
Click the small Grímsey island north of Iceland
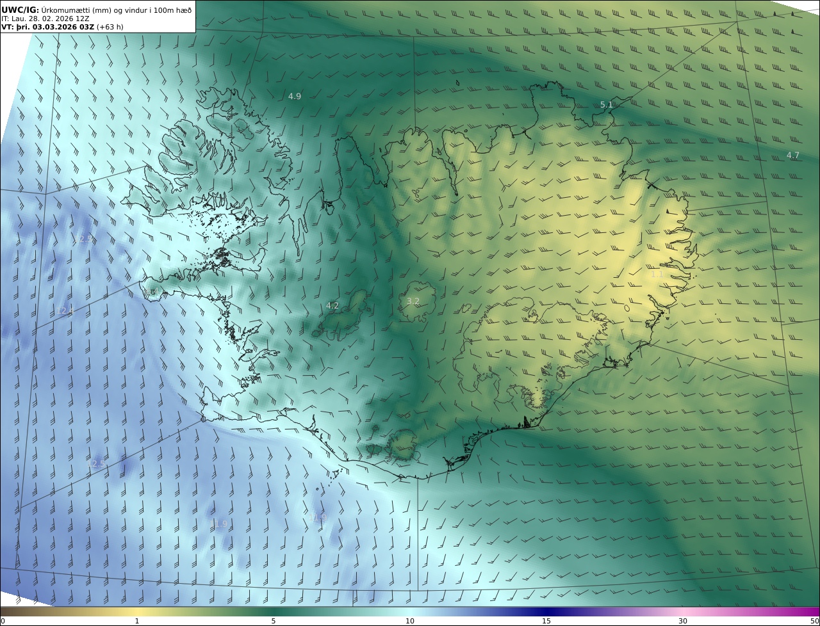coord(458,82)
